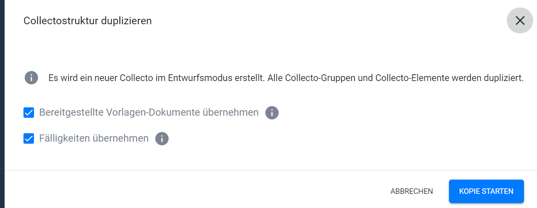
Task: Click the grey circle around the X icon
Action: point(520,20)
